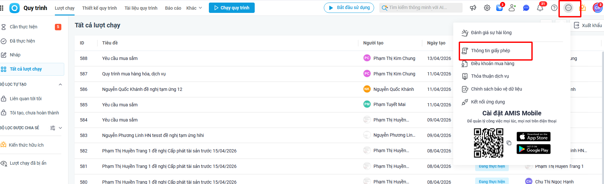Viewport: 604px width, 184px height.
Task: Open filter settings beside Bộ lọc được chia sẻ
Action: [x=53, y=128]
